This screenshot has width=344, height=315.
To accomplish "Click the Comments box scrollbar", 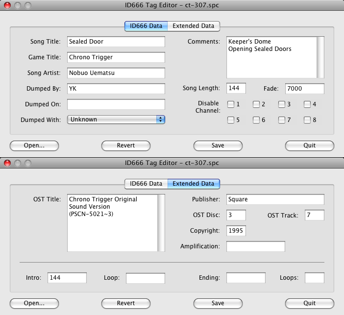I will (x=320, y=57).
